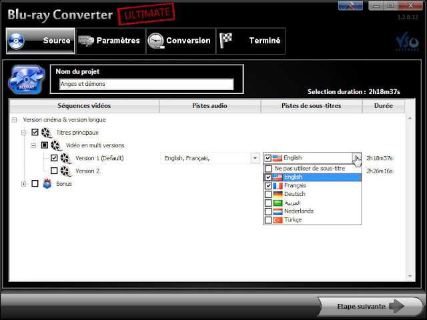Image resolution: width=427 pixels, height=320 pixels.
Task: Click the VSO Software logo
Action: (x=407, y=41)
